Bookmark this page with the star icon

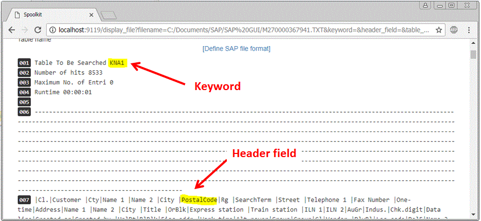(x=439, y=30)
